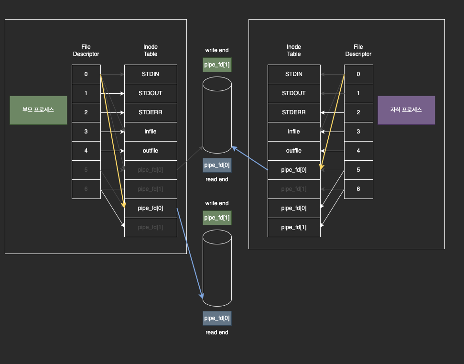Select STDIN cell in parent inode table

coord(151,74)
